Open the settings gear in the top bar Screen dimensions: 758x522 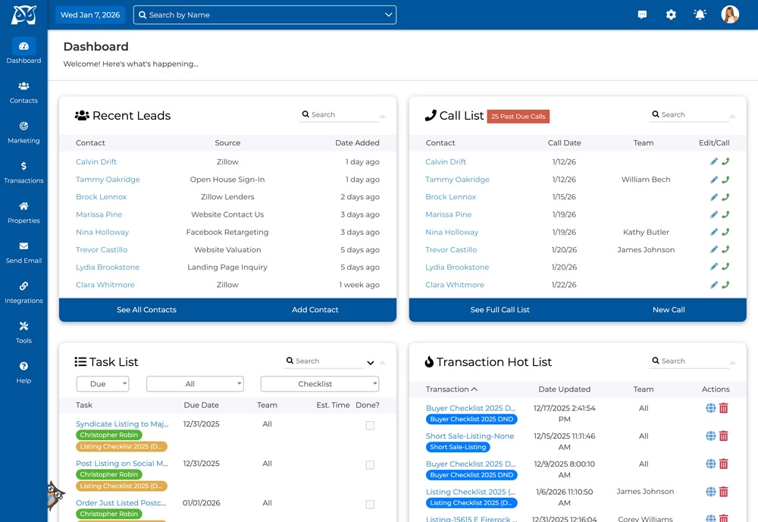(671, 14)
